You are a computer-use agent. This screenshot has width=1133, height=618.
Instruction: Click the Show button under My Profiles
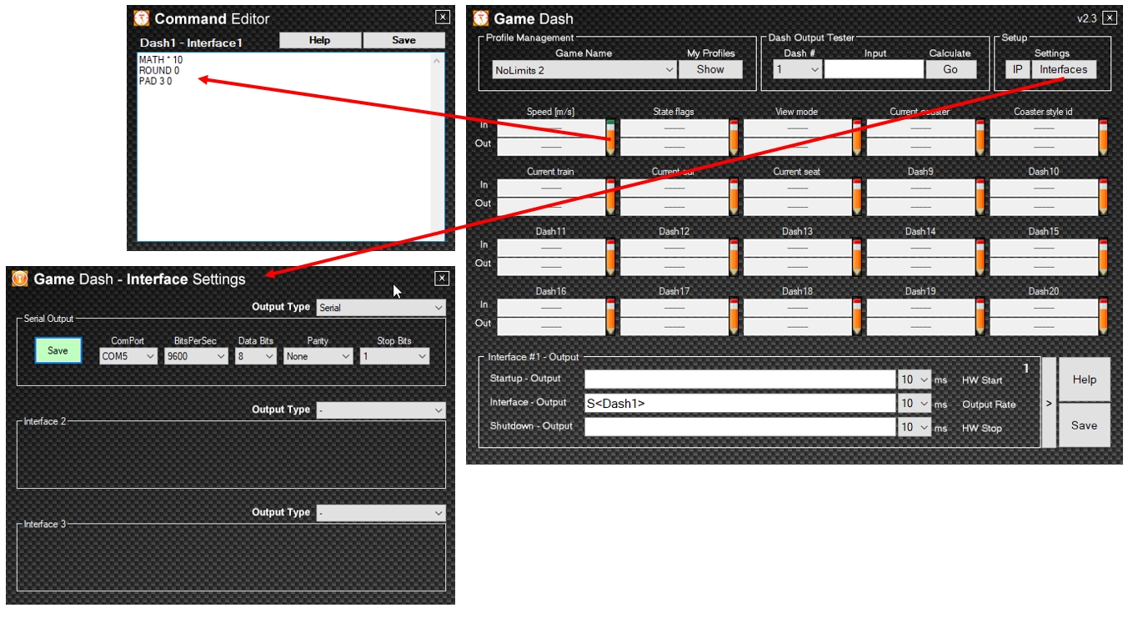tap(710, 70)
